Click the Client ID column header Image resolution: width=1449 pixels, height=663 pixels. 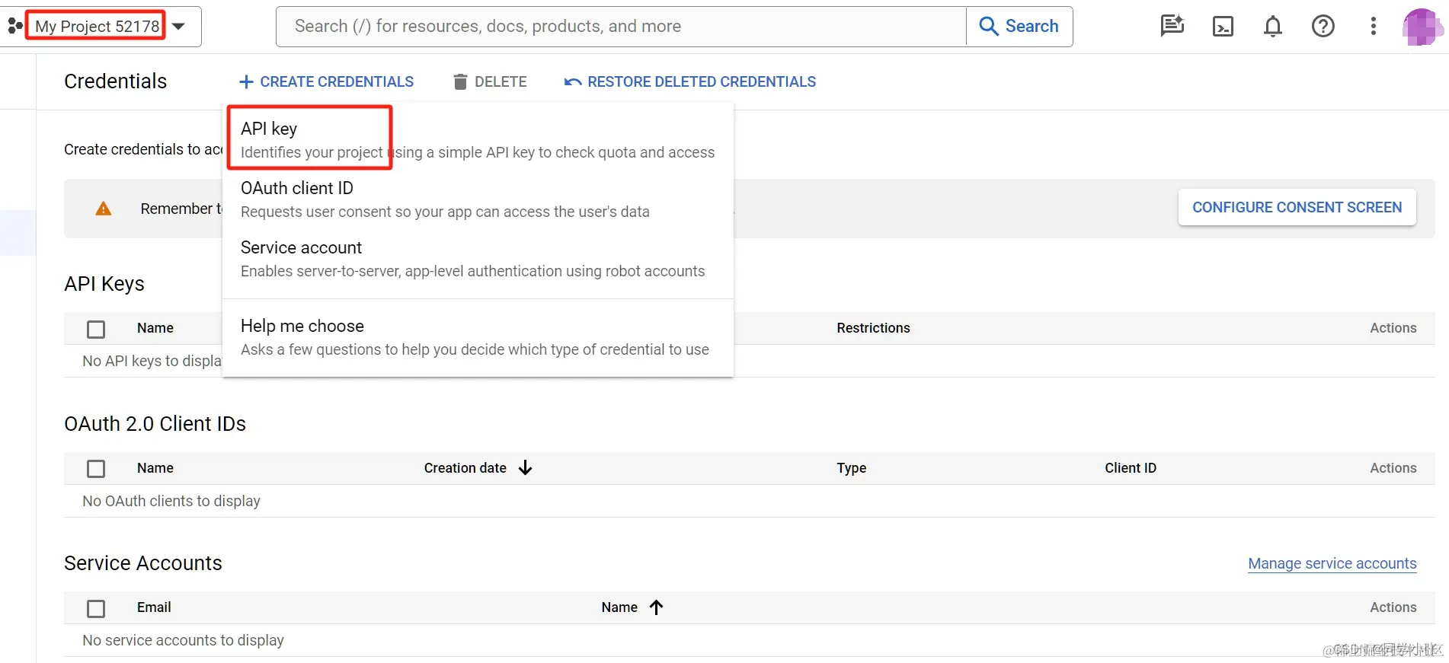(x=1131, y=468)
